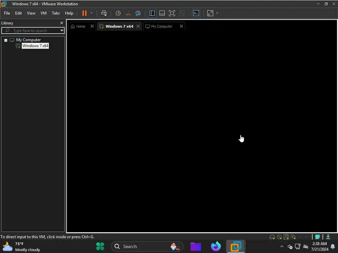Toggle the library sidebar view
Viewport: 338px width, 253px height.
point(152,13)
